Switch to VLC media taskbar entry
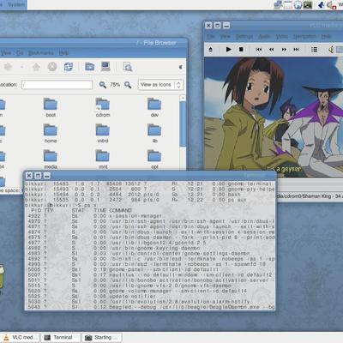 click(x=20, y=338)
